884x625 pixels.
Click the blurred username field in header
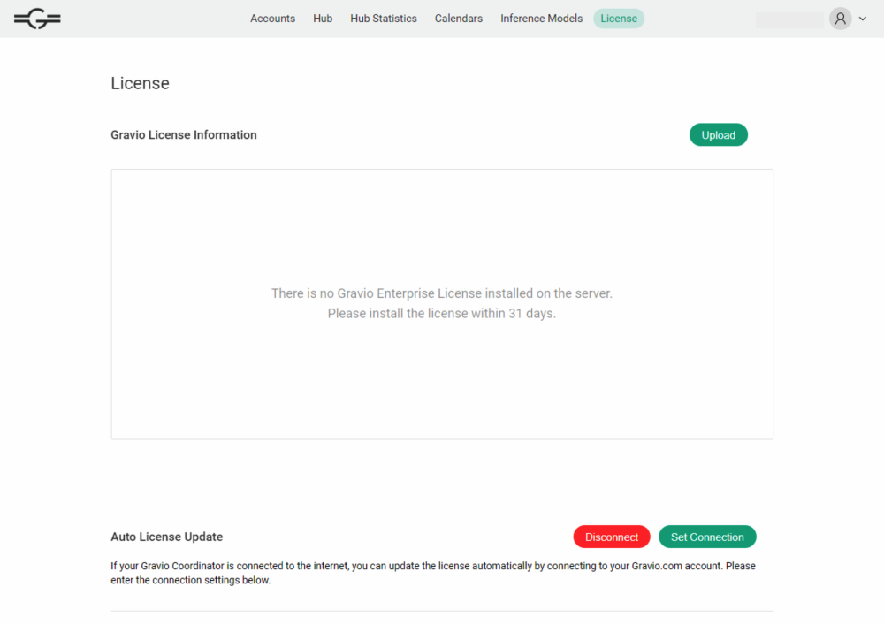(x=789, y=19)
